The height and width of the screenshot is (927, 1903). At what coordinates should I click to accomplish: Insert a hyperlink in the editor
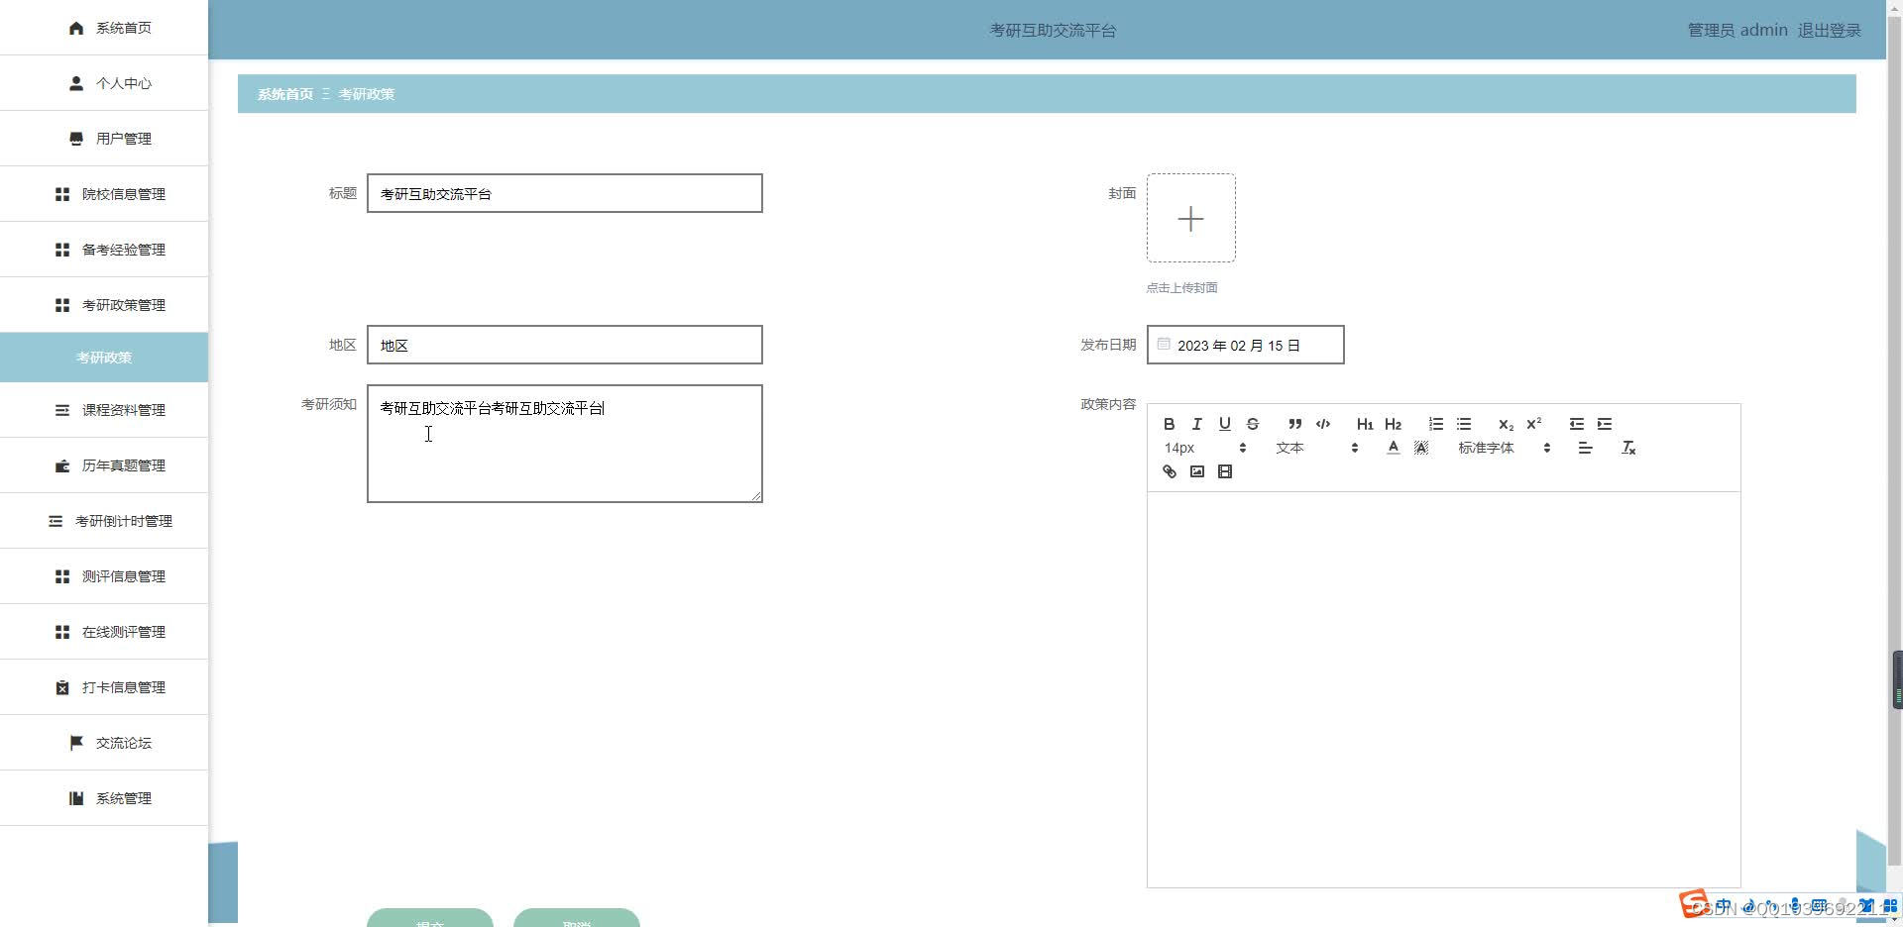tap(1169, 471)
